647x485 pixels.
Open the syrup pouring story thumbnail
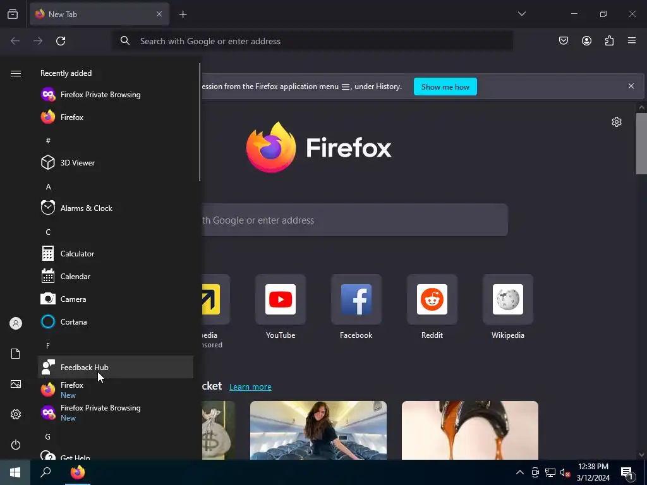point(470,430)
